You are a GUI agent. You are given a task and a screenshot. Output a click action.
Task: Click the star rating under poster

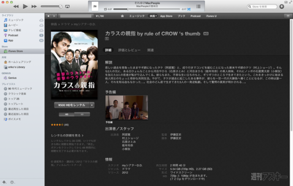coord(57,125)
